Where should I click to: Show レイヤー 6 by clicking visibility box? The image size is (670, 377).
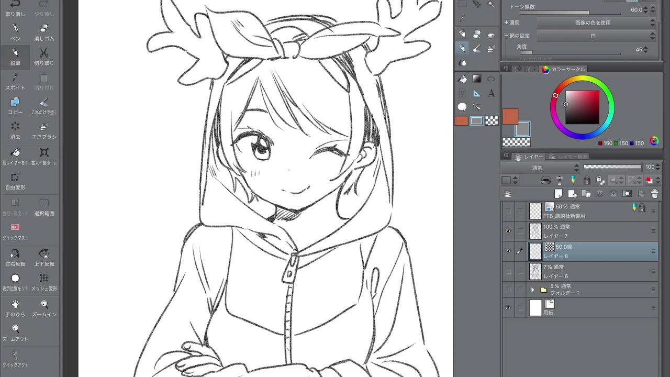(508, 271)
